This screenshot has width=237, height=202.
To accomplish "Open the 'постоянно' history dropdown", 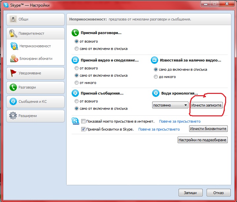I will point(170,105).
